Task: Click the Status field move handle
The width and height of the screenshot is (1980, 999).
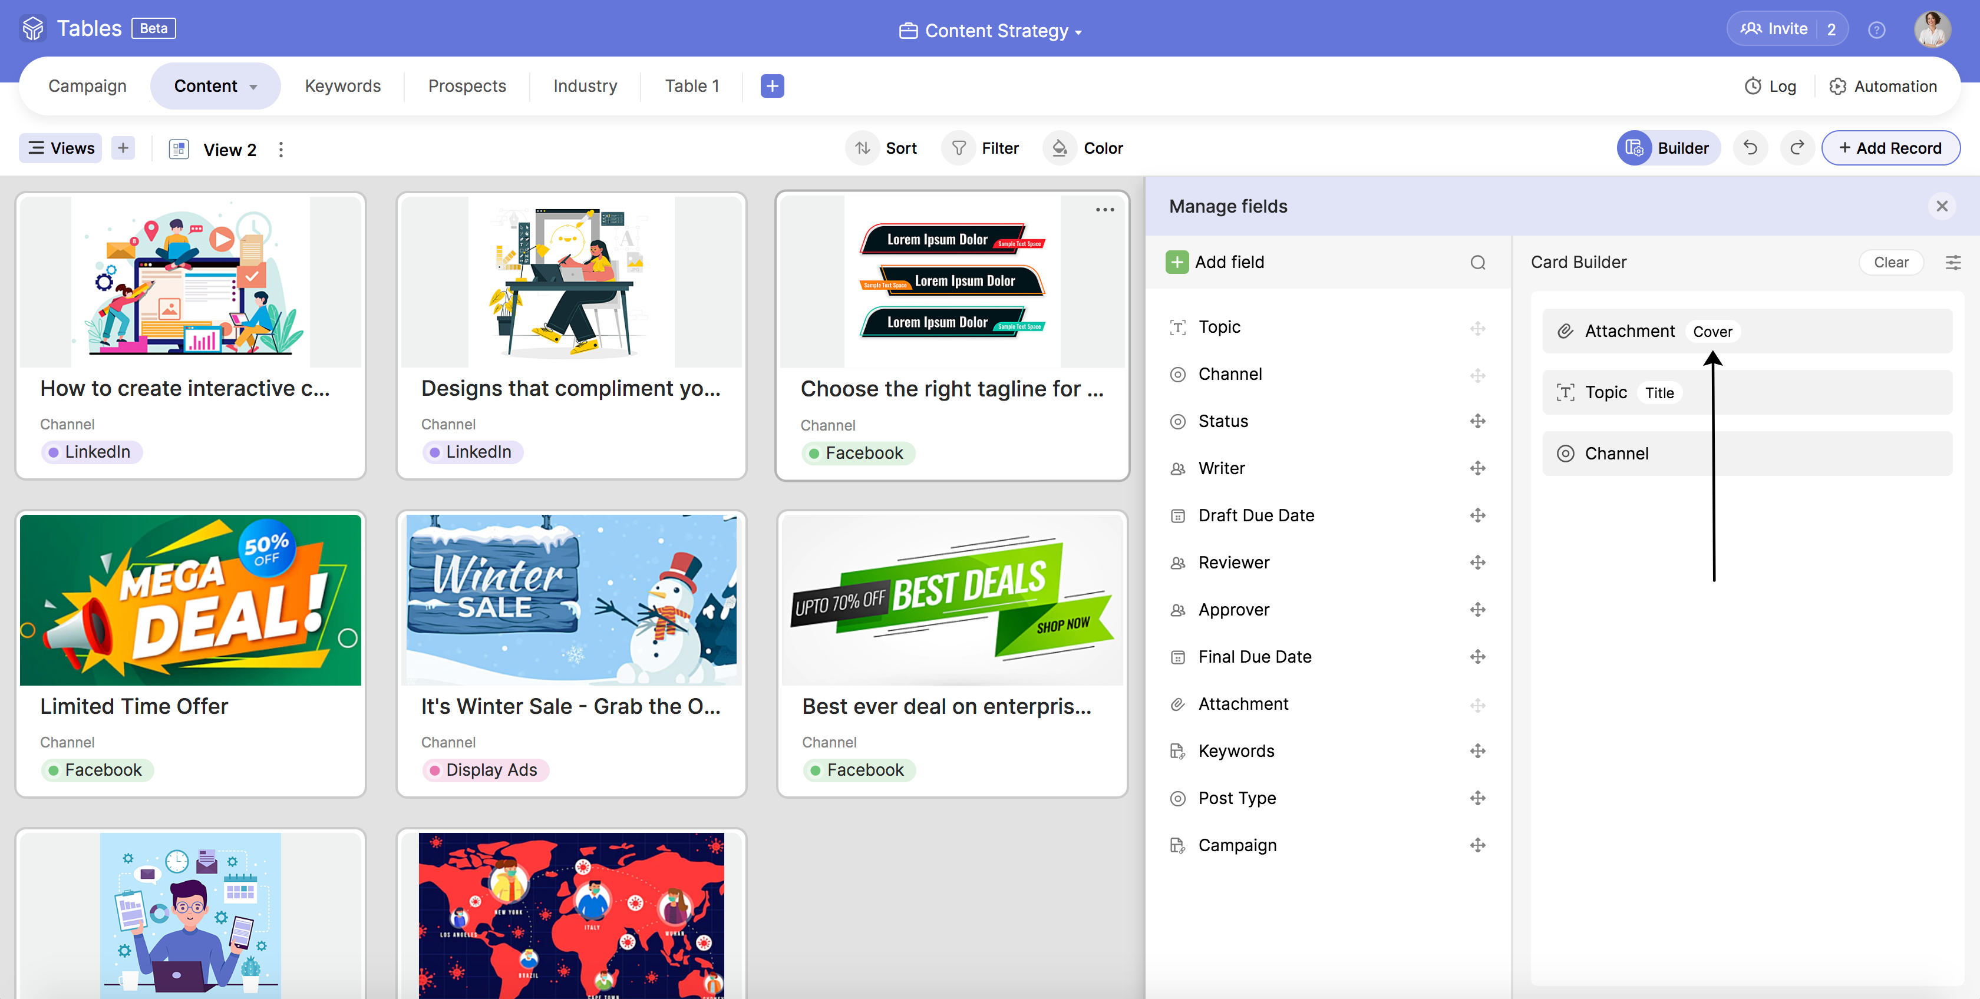Action: pyautogui.click(x=1477, y=421)
